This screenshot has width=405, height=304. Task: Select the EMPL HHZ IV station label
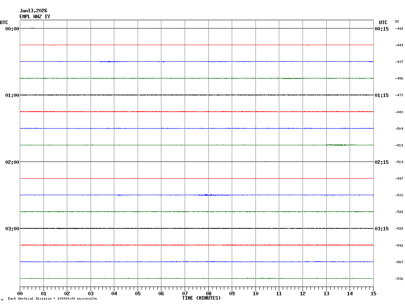click(35, 17)
